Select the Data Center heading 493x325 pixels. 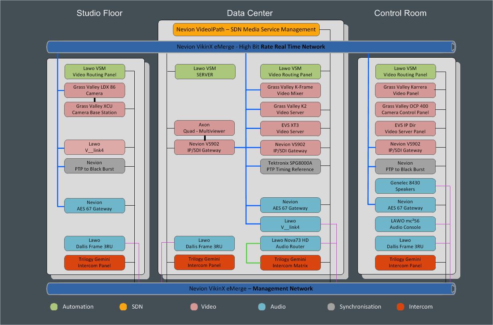click(250, 13)
